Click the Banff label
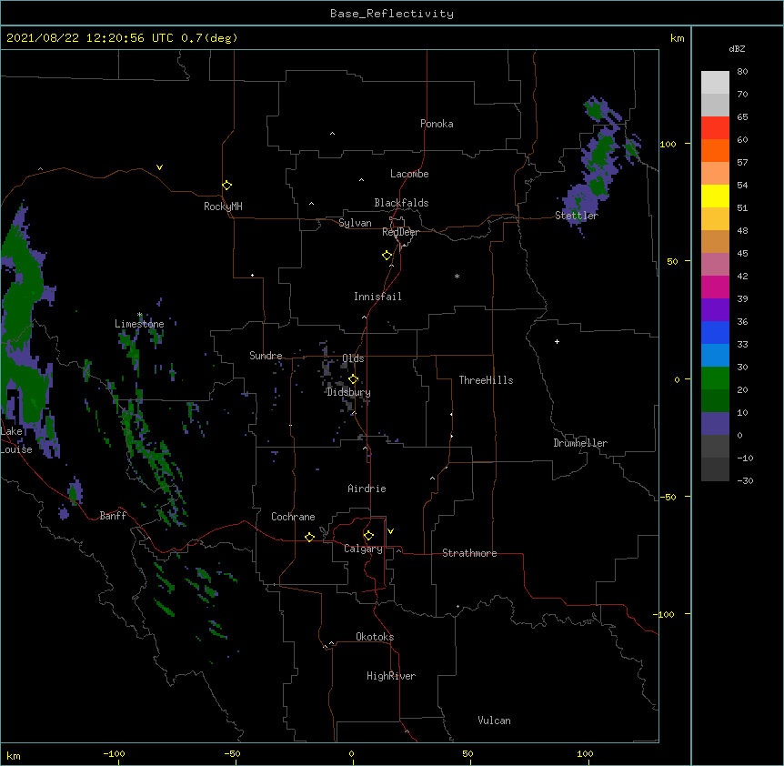784x766 pixels. coord(113,516)
